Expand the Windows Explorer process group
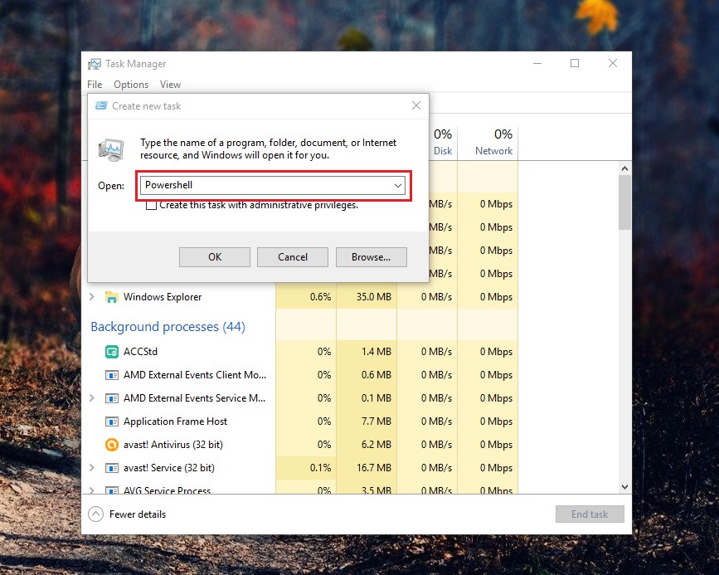Screen dimensions: 719x575 pos(92,297)
